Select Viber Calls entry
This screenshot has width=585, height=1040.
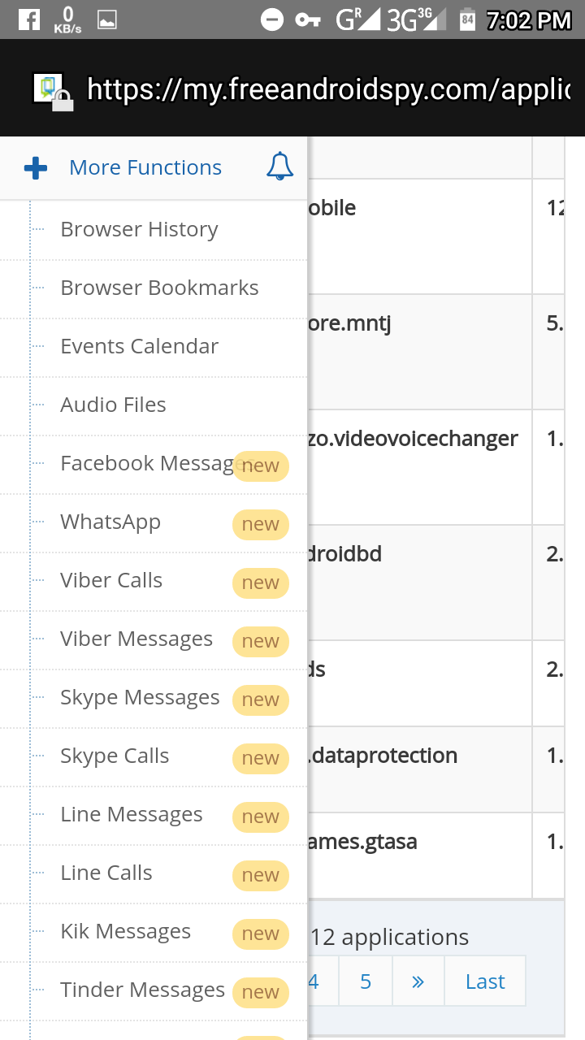click(111, 581)
